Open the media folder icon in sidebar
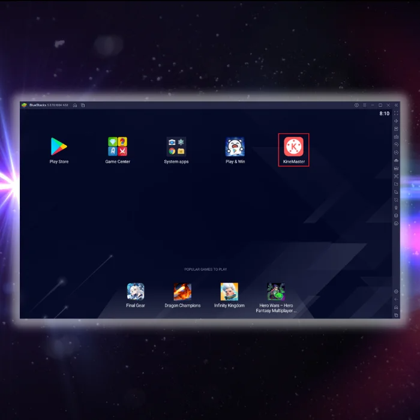The height and width of the screenshot is (420, 420). coord(396,184)
